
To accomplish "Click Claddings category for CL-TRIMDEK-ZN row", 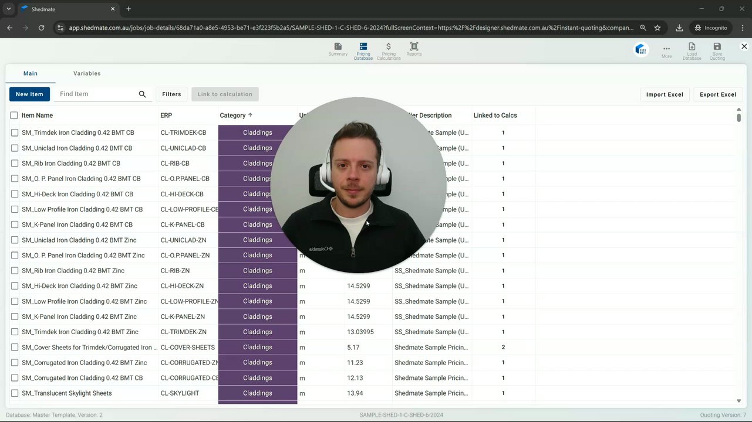I will coord(258,332).
